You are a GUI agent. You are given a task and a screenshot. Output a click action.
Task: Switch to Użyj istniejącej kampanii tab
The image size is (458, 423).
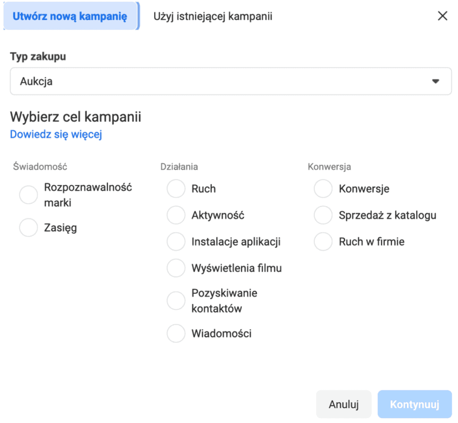(x=212, y=17)
